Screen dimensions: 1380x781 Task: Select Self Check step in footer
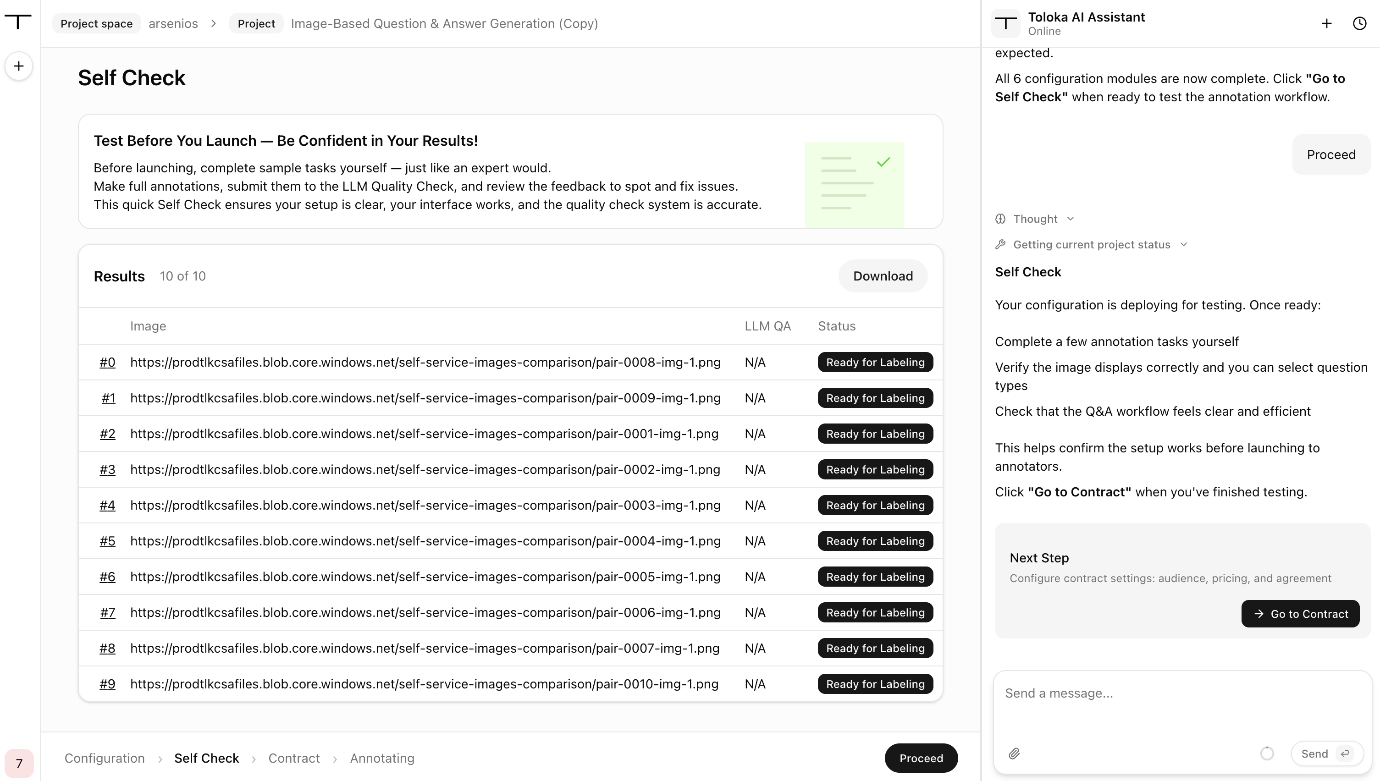207,758
